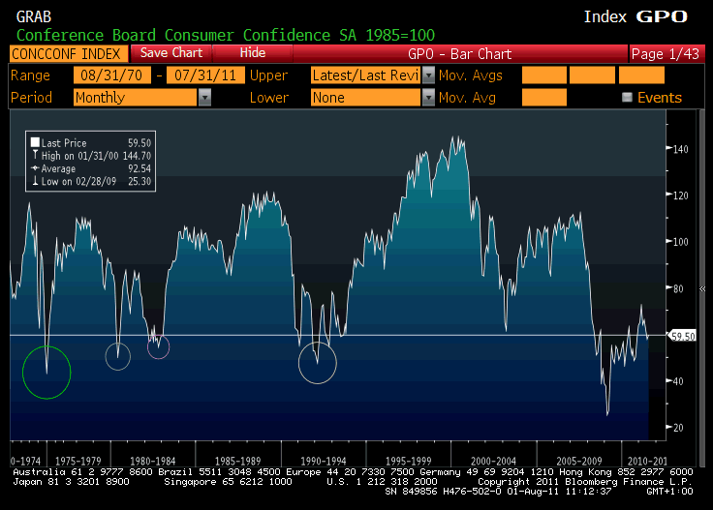Edit the range end date 07/31/11
The width and height of the screenshot is (713, 510).
coord(205,75)
